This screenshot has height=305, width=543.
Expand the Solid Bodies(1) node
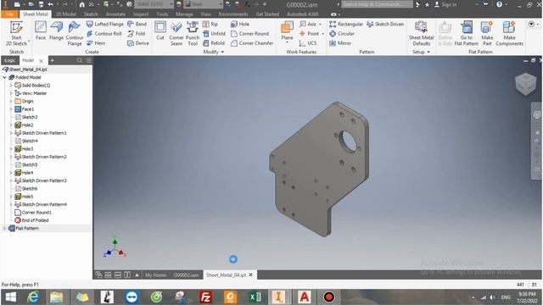pyautogui.click(x=11, y=86)
